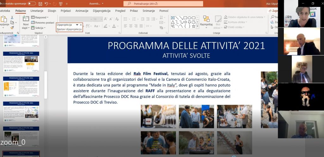324x157 pixels.
Task: Select the text box shape icon
Action: tap(173, 18)
